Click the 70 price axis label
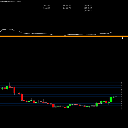This screenshot has height=128, width=128. pyautogui.click(x=122, y=88)
